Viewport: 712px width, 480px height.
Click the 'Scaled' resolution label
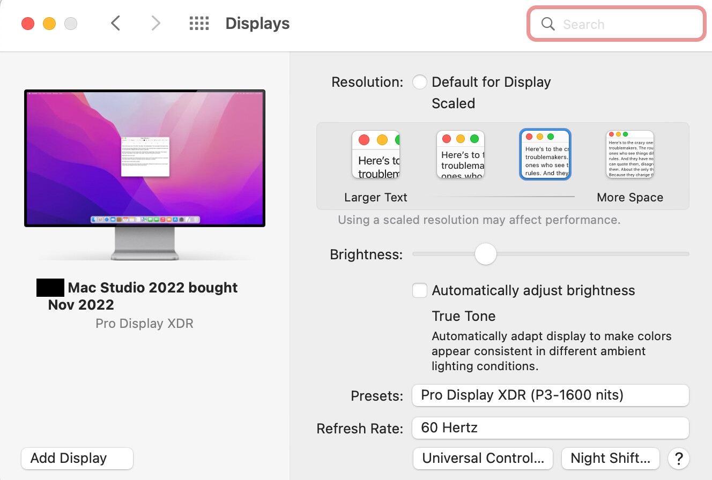click(x=453, y=103)
